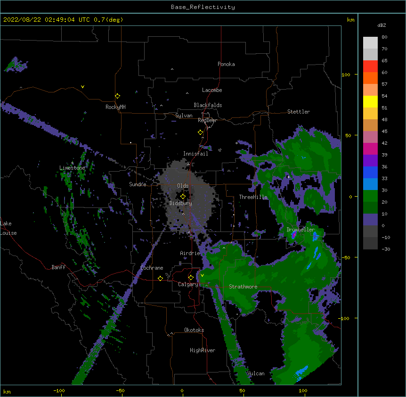Select the light blue 33–30 dBZ swatch

click(370, 184)
